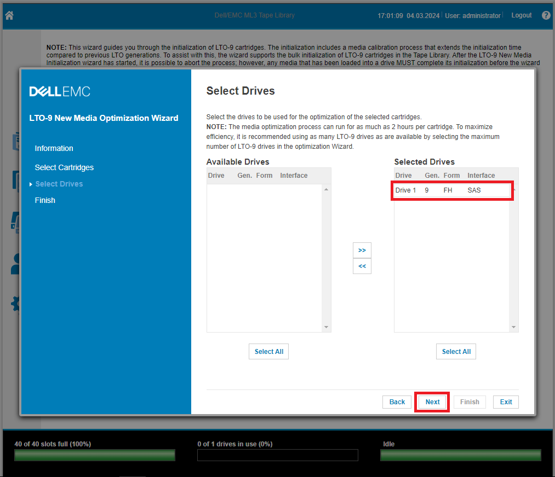The height and width of the screenshot is (477, 555).
Task: Click the Idle status bar
Action: point(461,455)
